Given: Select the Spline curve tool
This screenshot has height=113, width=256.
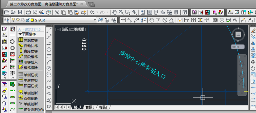Looking at the screenshot, I should (49, 81).
